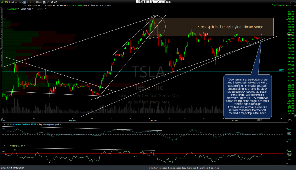The width and height of the screenshot is (296, 170).
Task: Toggle the Log scale button
Action: pyautogui.click(x=290, y=120)
